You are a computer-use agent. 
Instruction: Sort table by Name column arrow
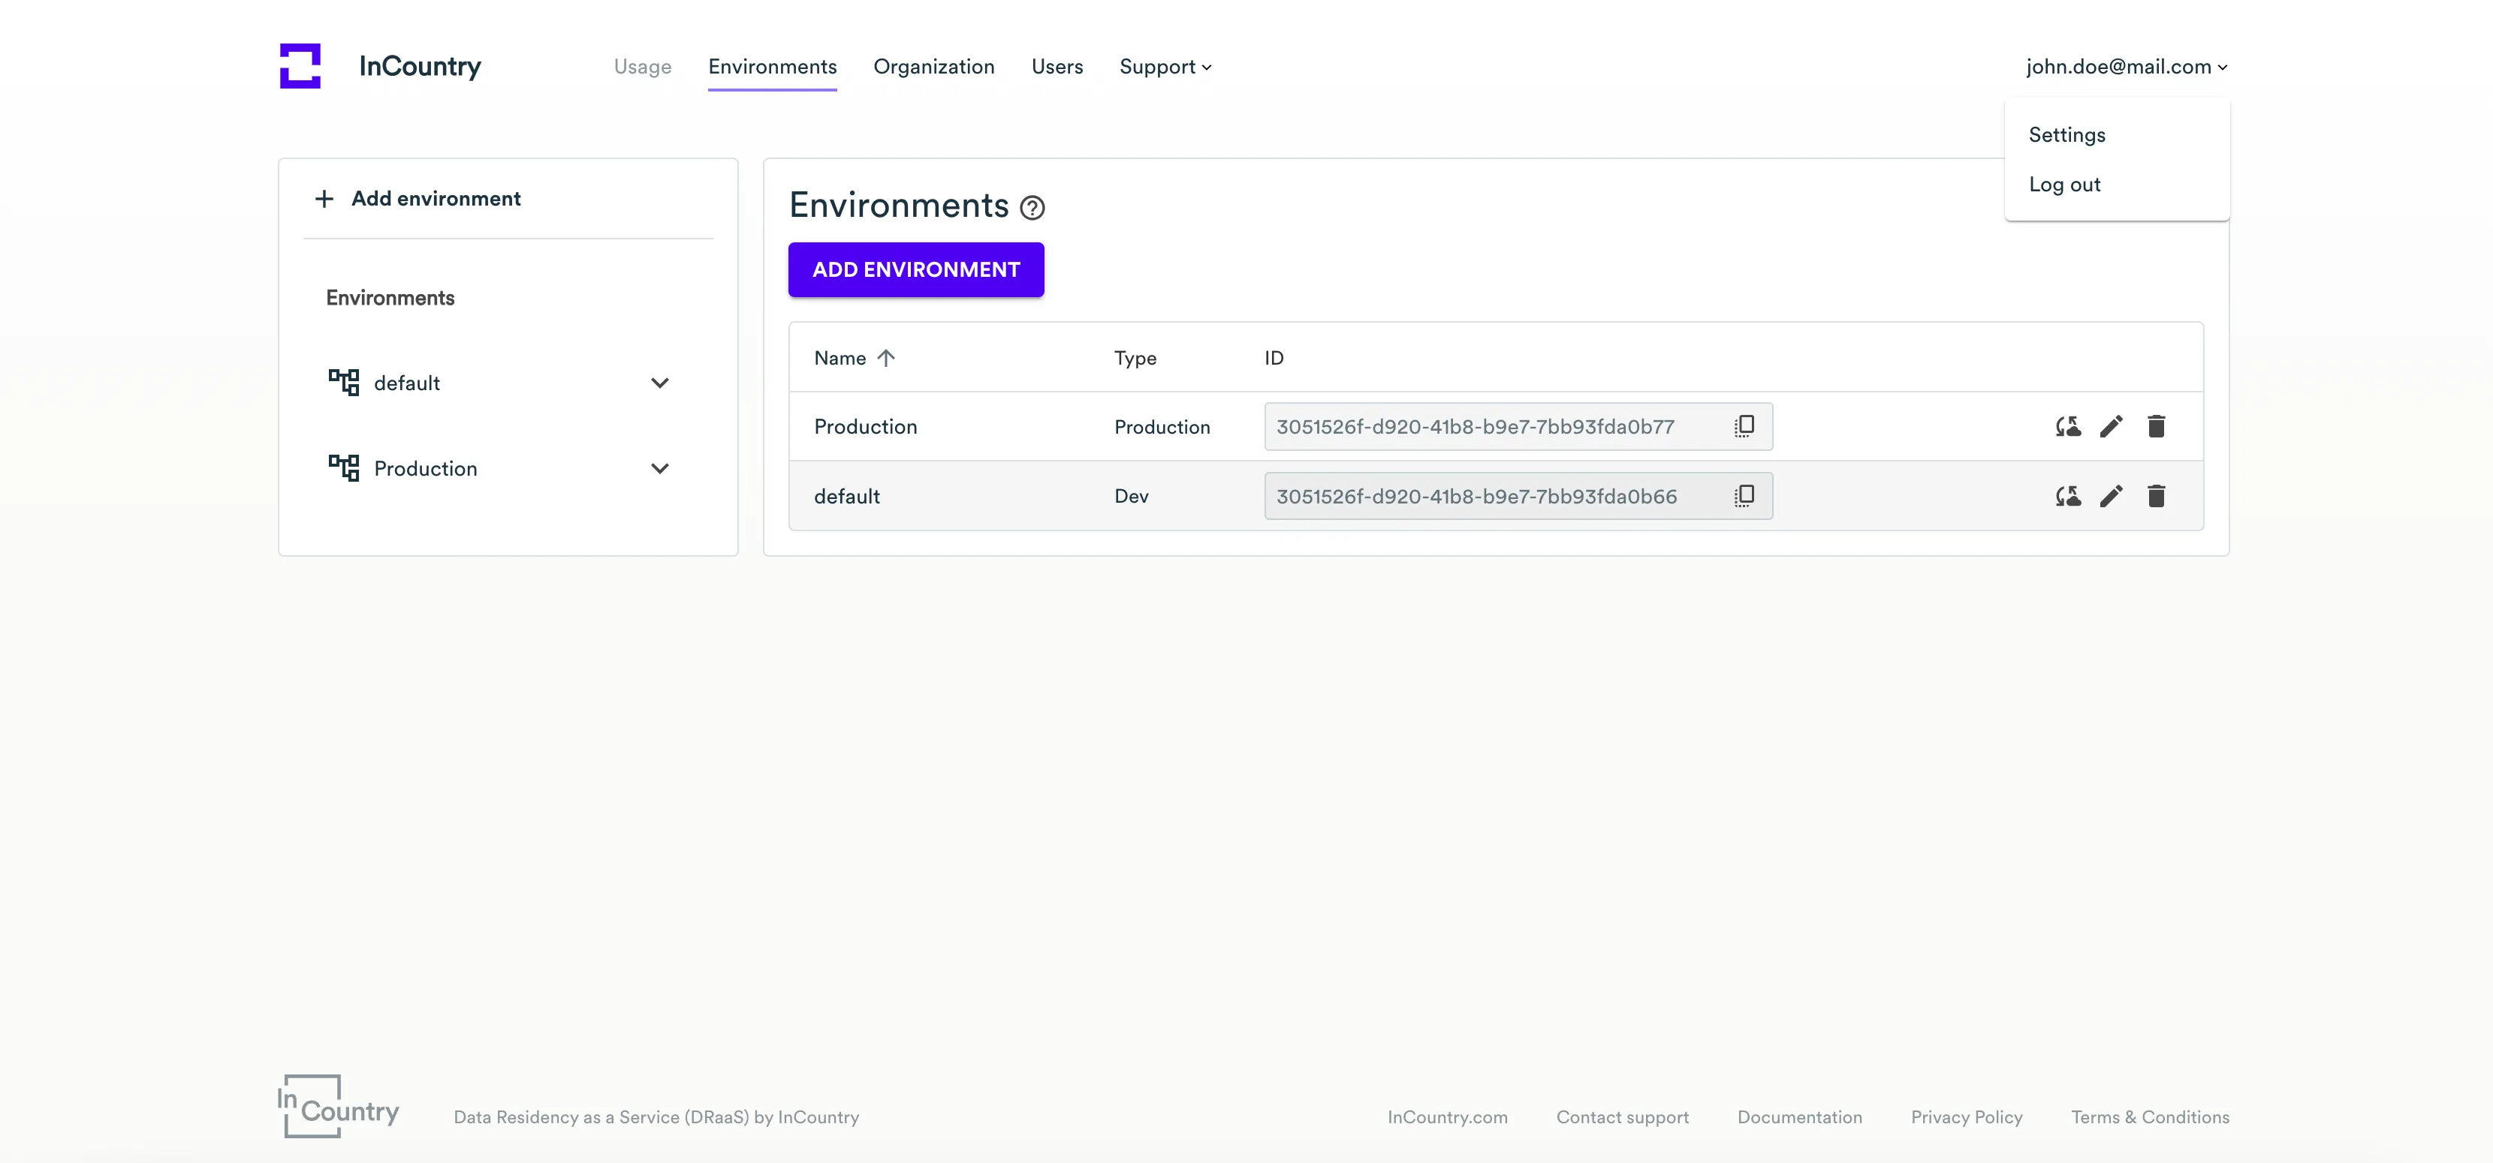click(885, 358)
